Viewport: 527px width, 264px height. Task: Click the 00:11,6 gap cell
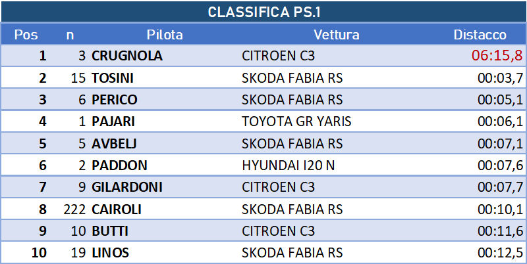point(501,231)
